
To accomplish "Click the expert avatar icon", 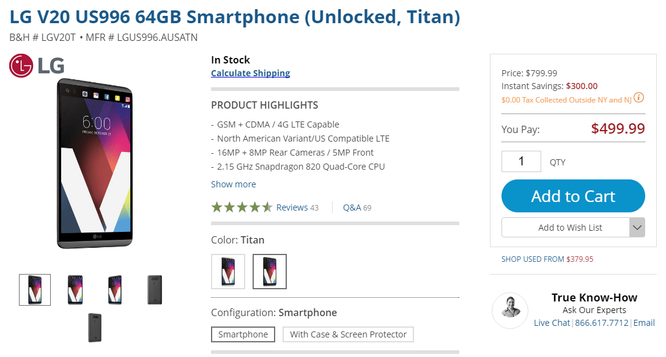I will 509,311.
